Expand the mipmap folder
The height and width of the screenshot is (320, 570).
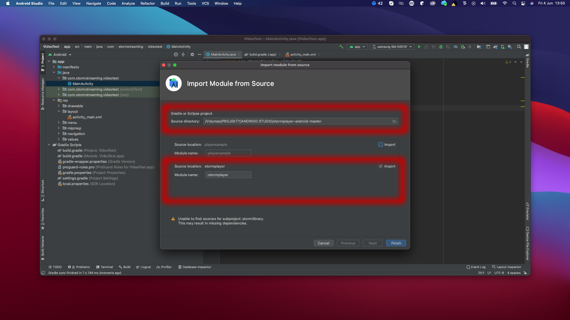59,128
